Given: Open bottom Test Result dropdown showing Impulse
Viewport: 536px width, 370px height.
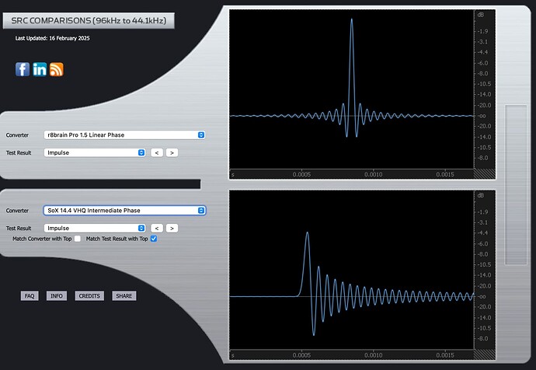Looking at the screenshot, I should [95, 228].
